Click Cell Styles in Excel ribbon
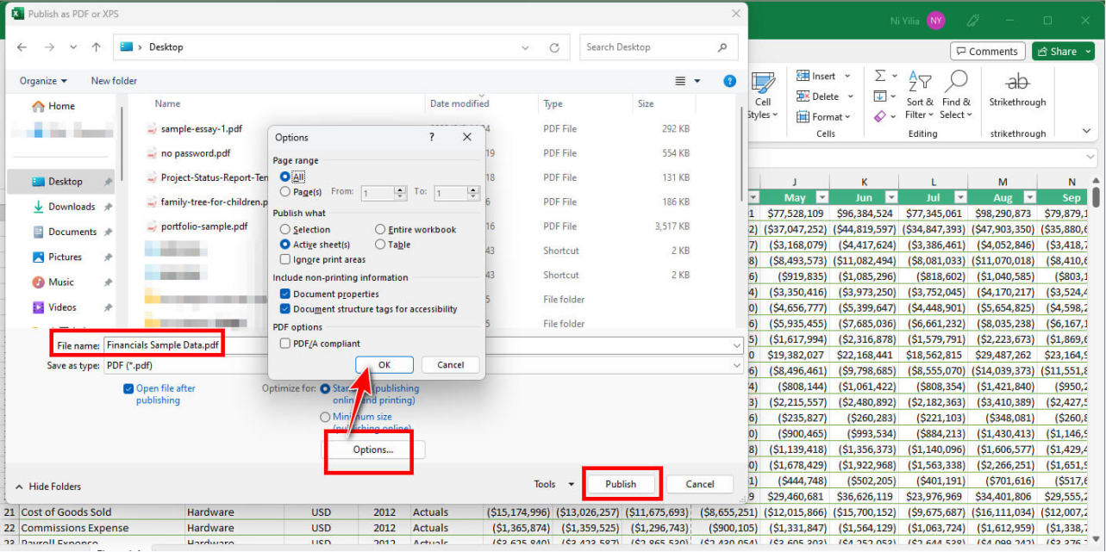1106x552 pixels. tap(762, 95)
